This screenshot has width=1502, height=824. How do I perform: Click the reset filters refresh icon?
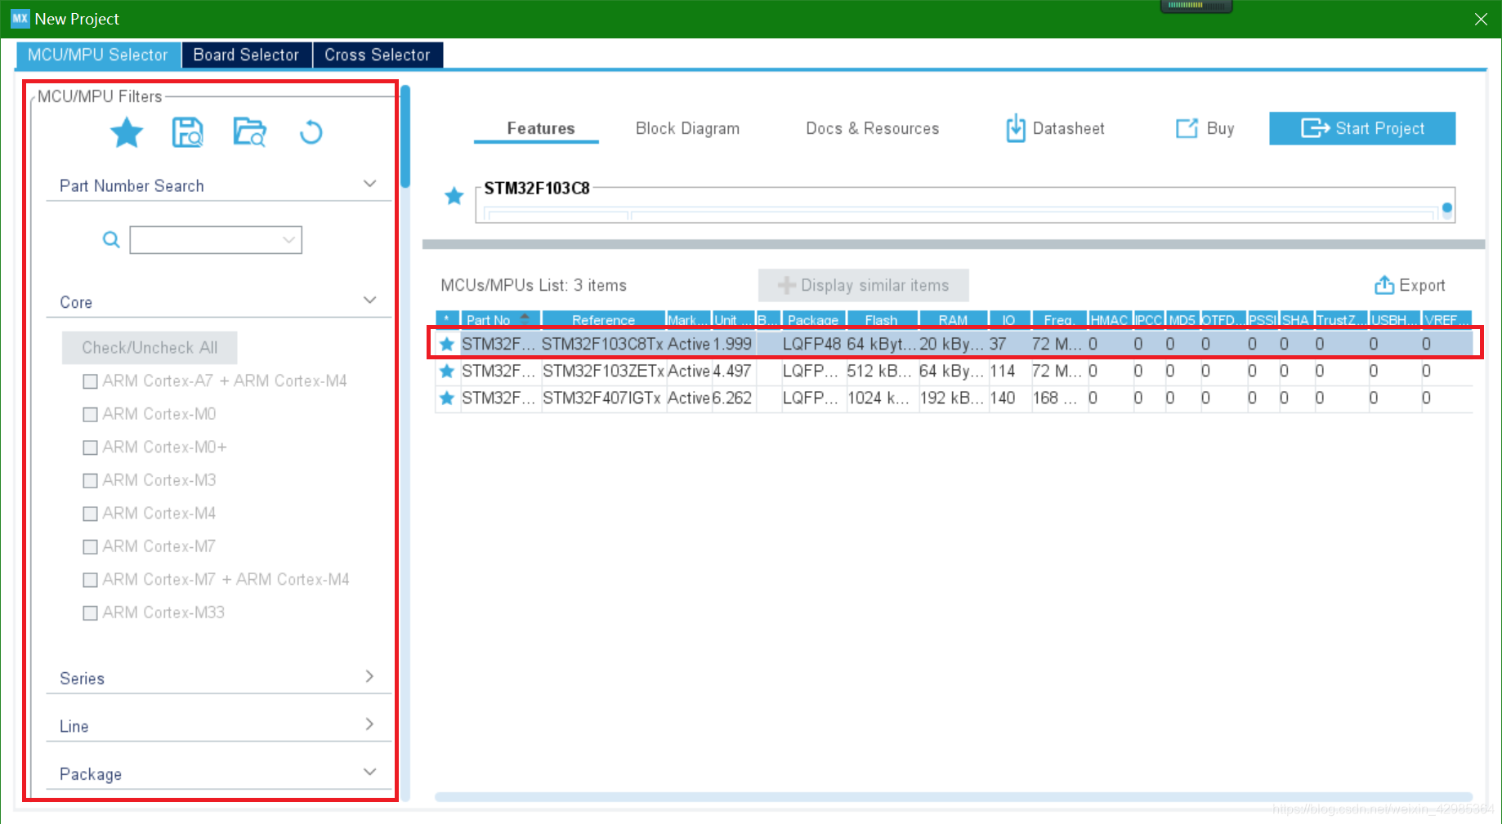311,132
